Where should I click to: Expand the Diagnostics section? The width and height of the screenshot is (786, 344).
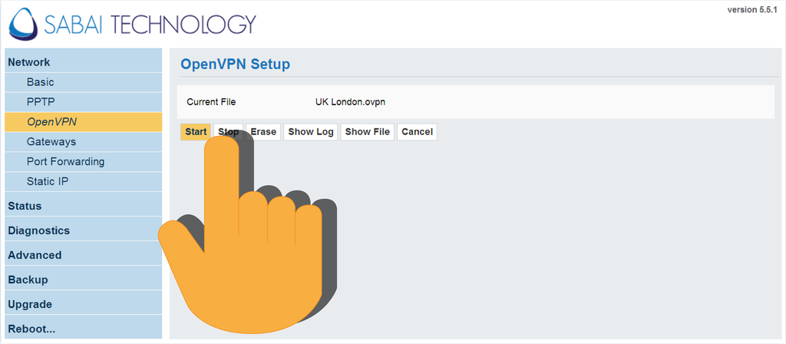tap(83, 230)
